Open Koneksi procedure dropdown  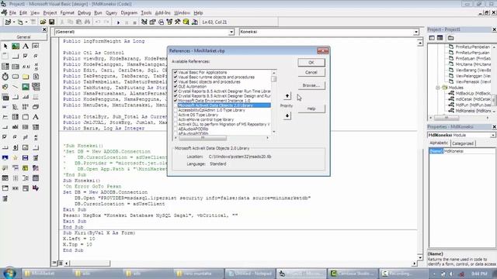416,32
